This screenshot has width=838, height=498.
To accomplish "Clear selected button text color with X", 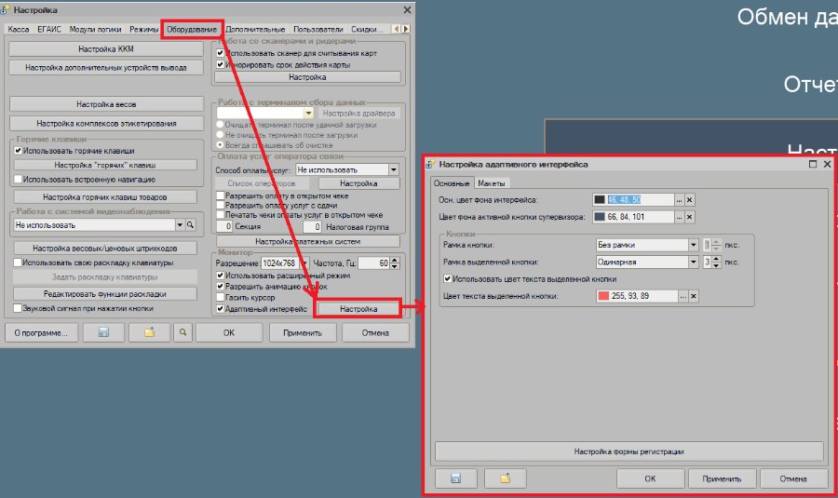I will pyautogui.click(x=693, y=296).
